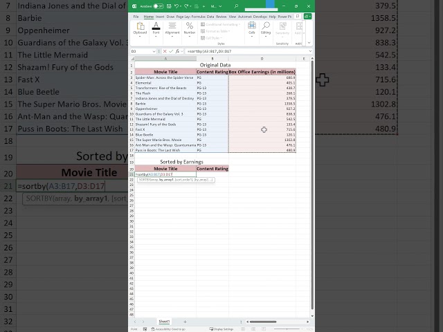Click the Insert Function fx icon
This screenshot has height=332, width=443.
[x=177, y=51]
